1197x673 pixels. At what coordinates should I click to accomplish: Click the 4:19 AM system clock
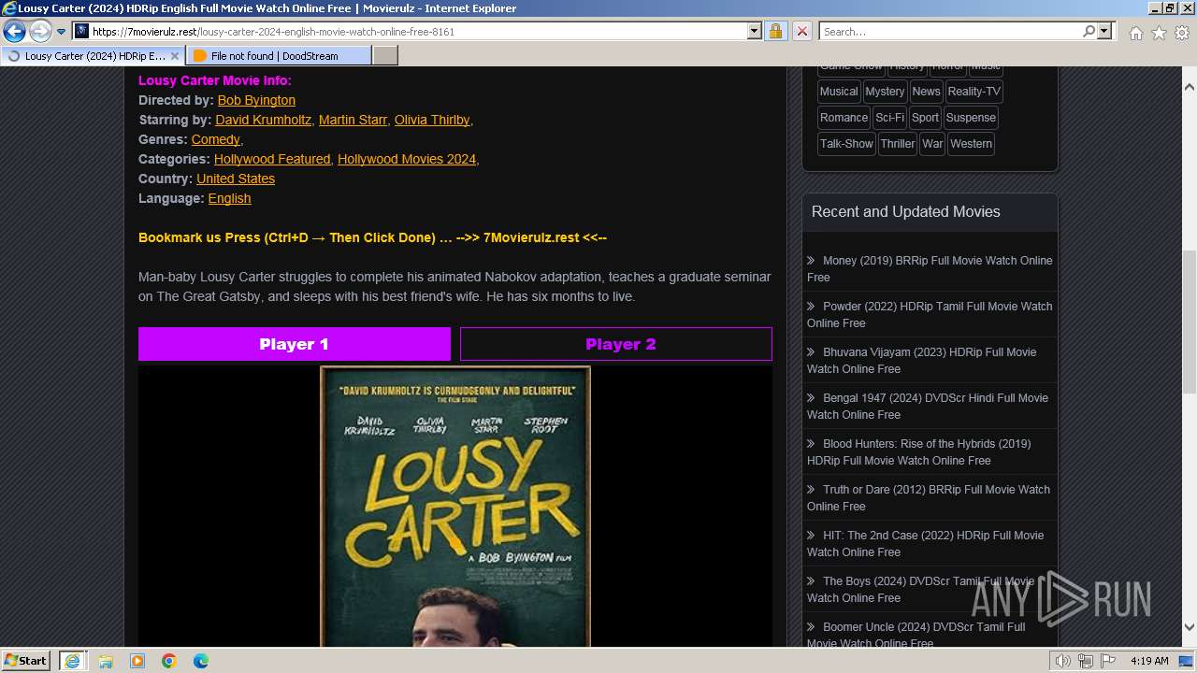pyautogui.click(x=1149, y=661)
